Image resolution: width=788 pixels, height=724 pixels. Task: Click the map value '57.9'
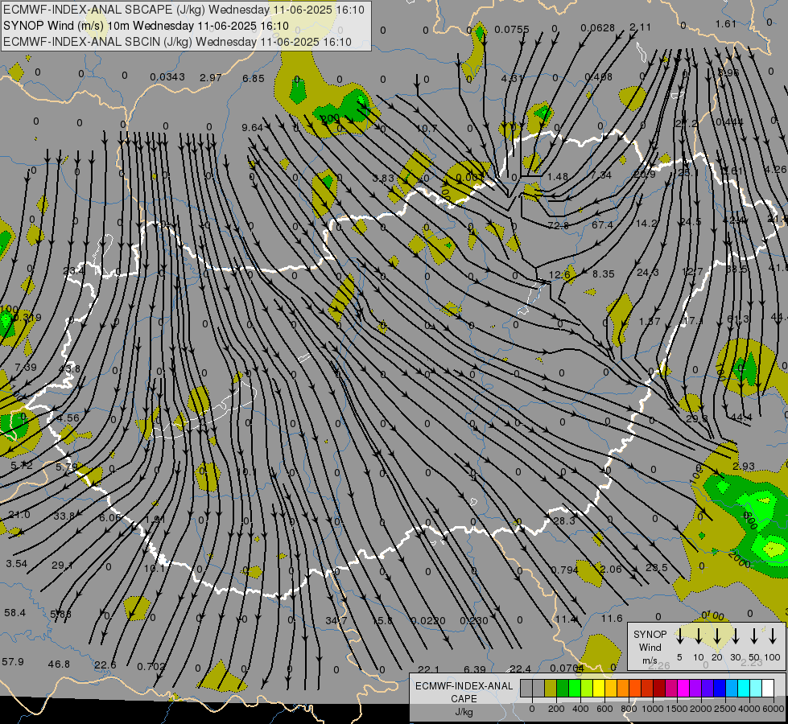(x=13, y=662)
